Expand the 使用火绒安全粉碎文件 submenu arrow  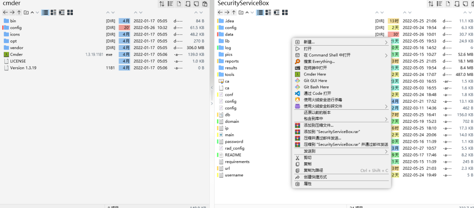(x=386, y=107)
